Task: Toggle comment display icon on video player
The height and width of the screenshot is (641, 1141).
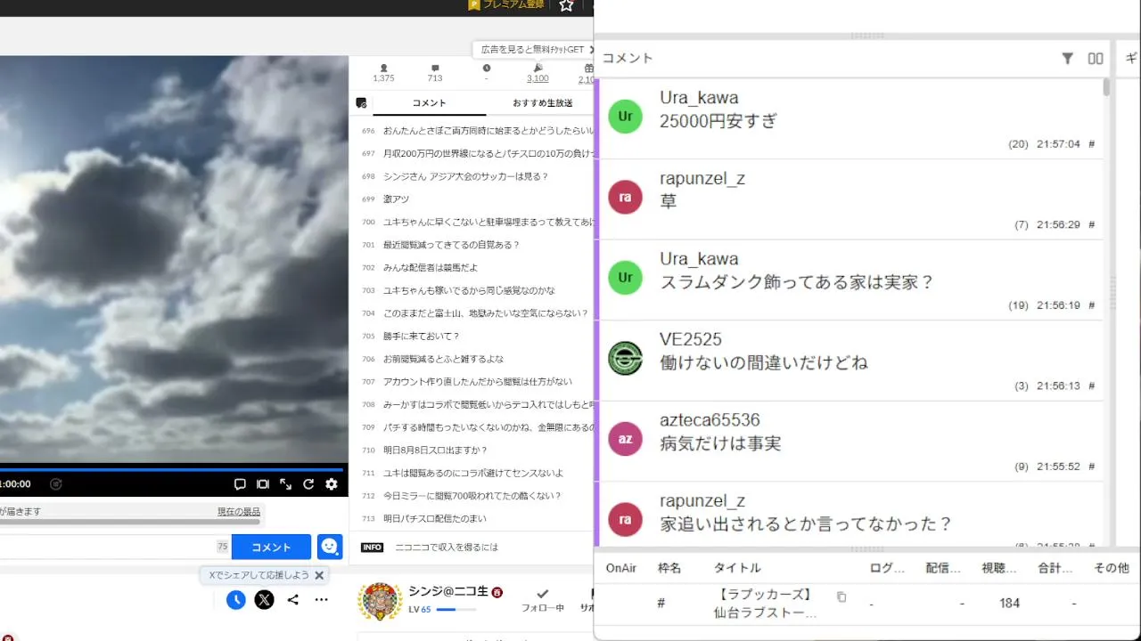Action: [240, 484]
